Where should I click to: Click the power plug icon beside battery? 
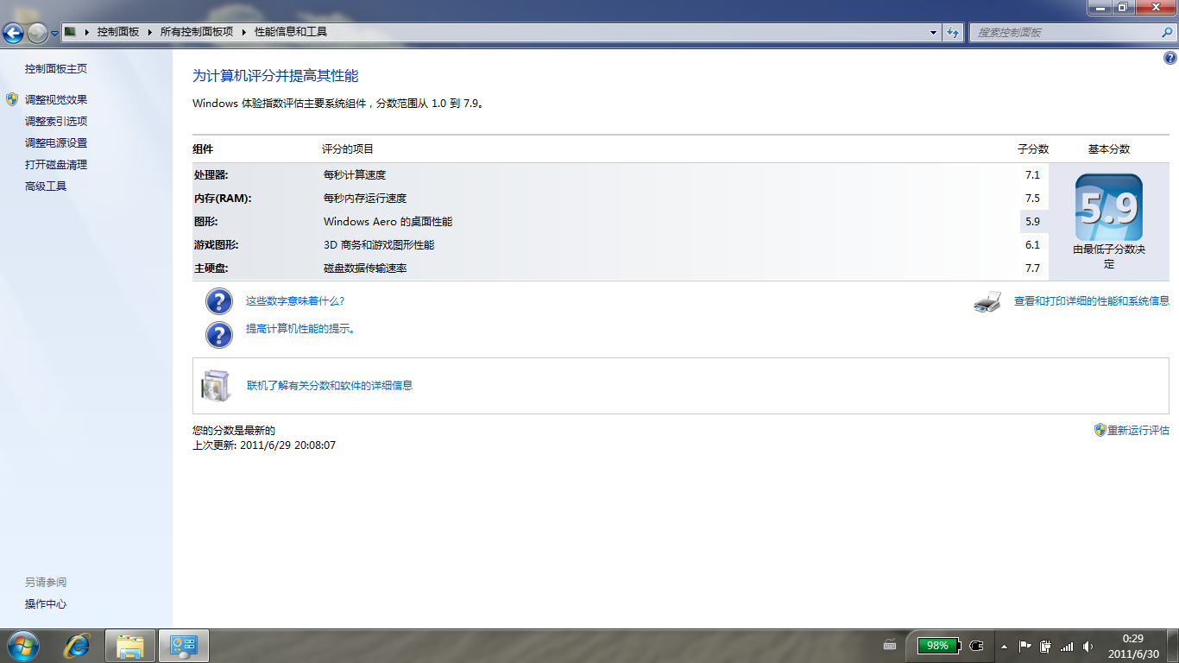click(x=977, y=646)
